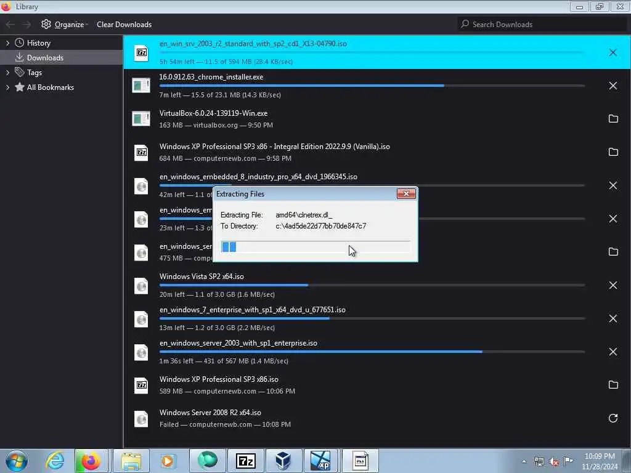
Task: Click the To Directory path text
Action: pos(320,226)
